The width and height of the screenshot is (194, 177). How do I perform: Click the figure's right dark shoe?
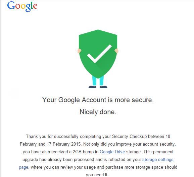(103, 87)
